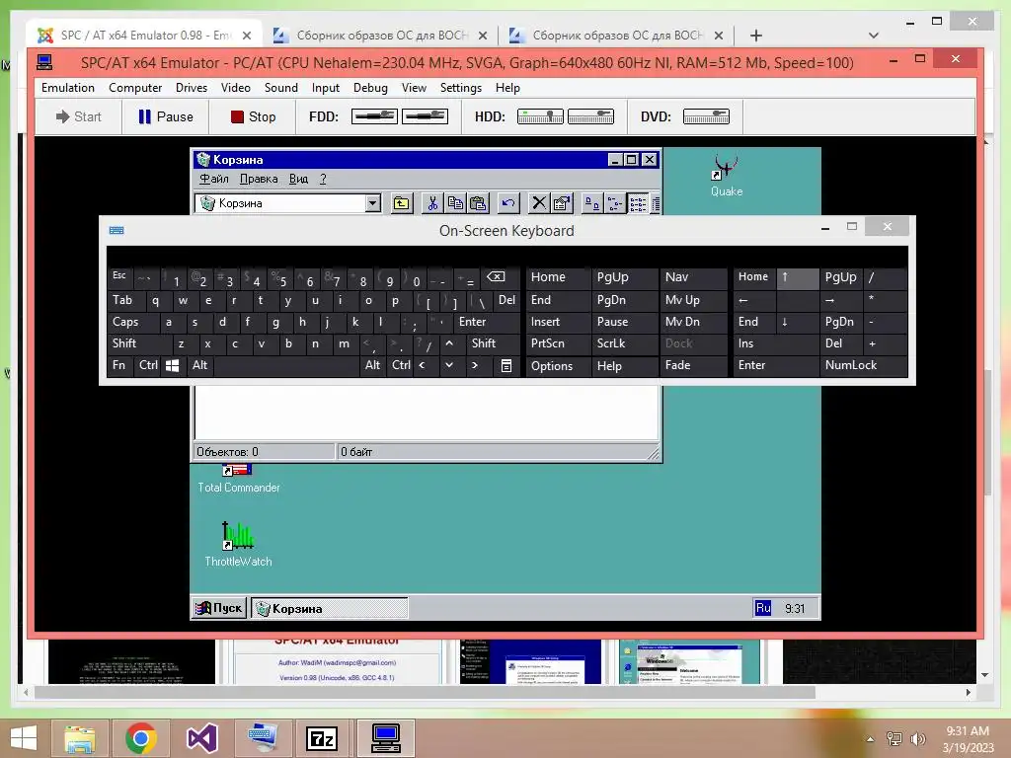Image resolution: width=1011 pixels, height=758 pixels.
Task: Open the Quake desktop shortcut
Action: point(726,175)
